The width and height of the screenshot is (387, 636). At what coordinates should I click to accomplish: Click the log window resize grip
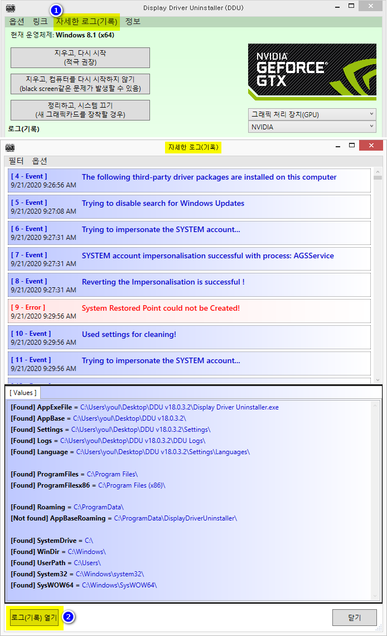379,628
